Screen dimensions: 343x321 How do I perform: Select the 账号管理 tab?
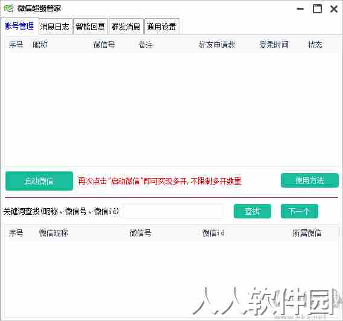click(19, 26)
